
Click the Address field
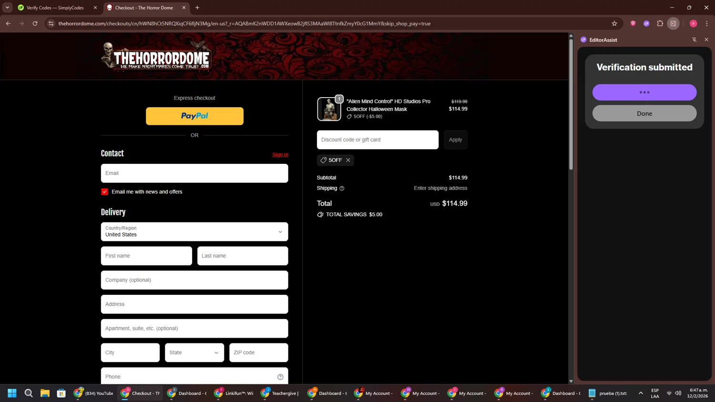tap(194, 304)
